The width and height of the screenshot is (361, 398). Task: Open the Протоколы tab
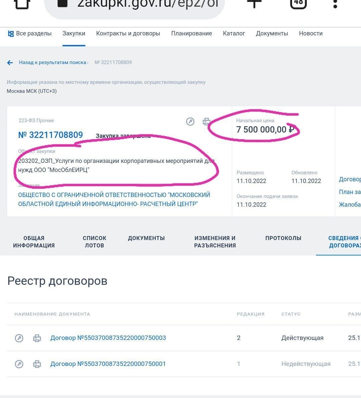(x=283, y=238)
